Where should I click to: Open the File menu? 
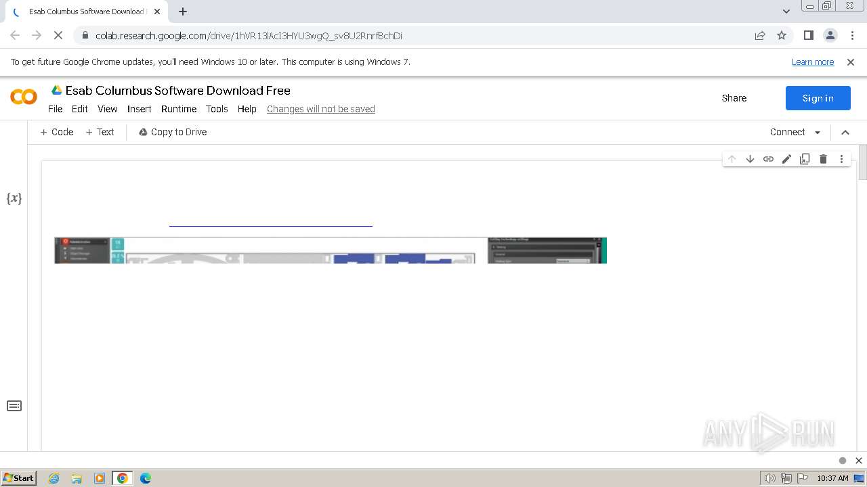click(x=55, y=109)
